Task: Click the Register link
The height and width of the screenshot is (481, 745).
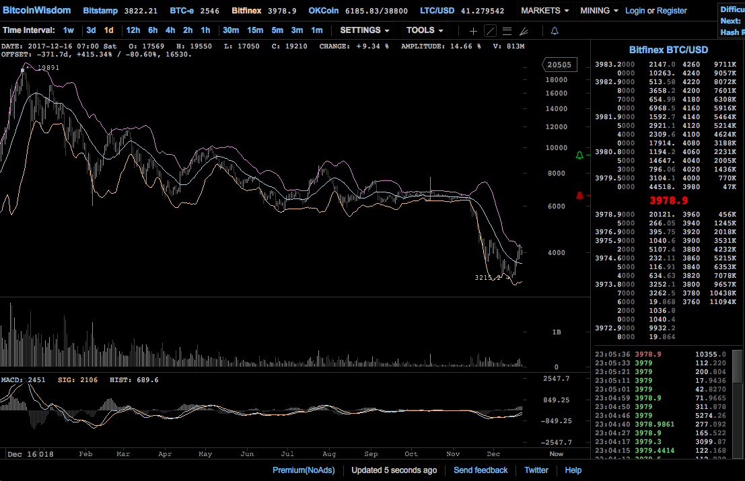Action: (x=672, y=11)
